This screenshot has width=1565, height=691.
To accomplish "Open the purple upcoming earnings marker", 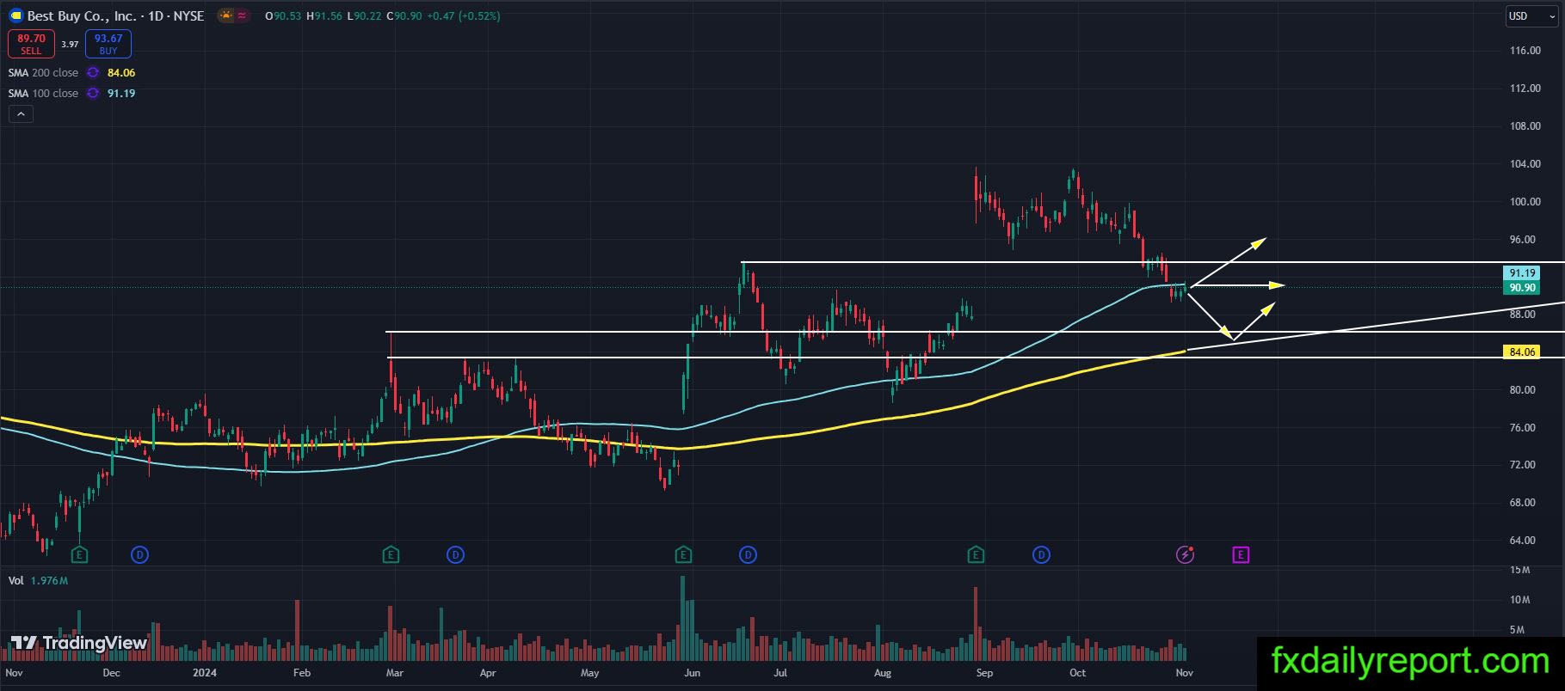I will (1241, 555).
